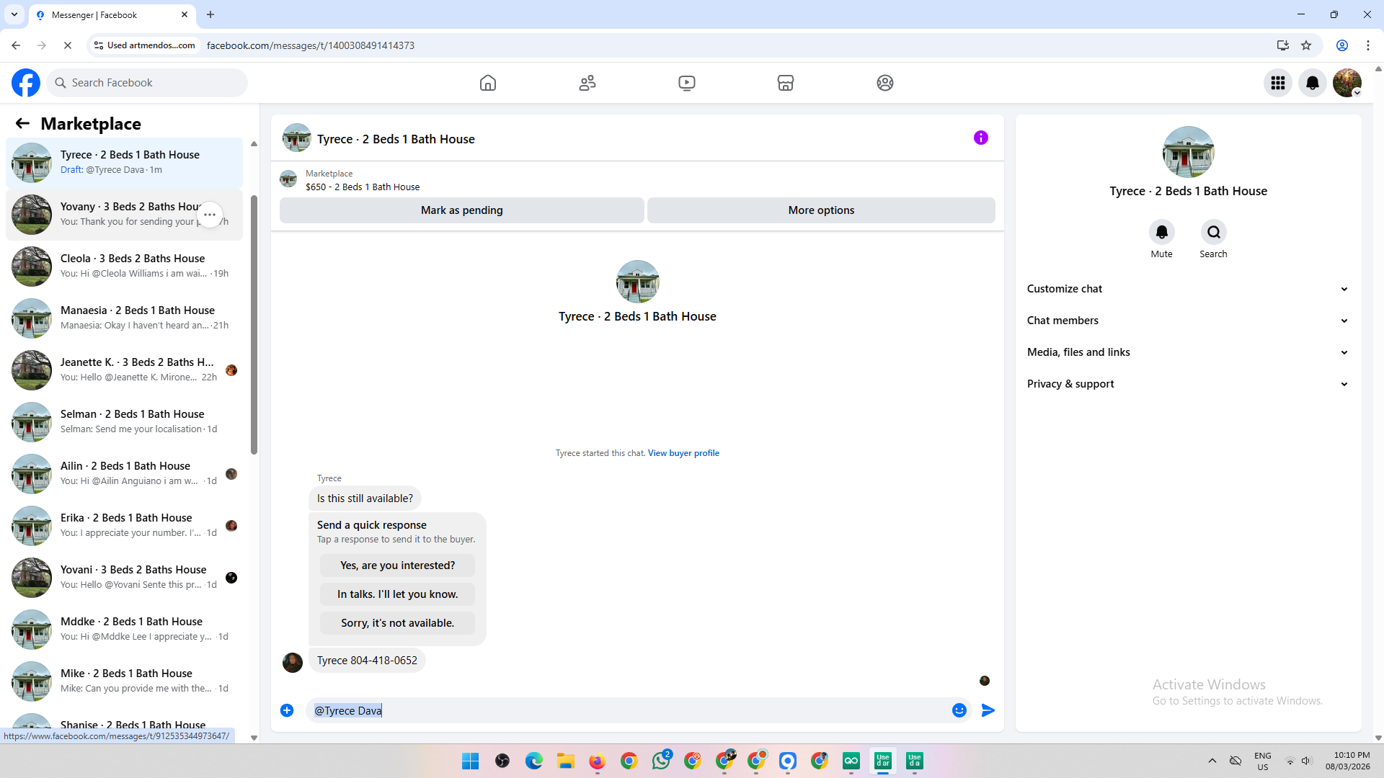Screen dimensions: 1384x778
Task: Open the View buyer profile link
Action: click(x=683, y=453)
